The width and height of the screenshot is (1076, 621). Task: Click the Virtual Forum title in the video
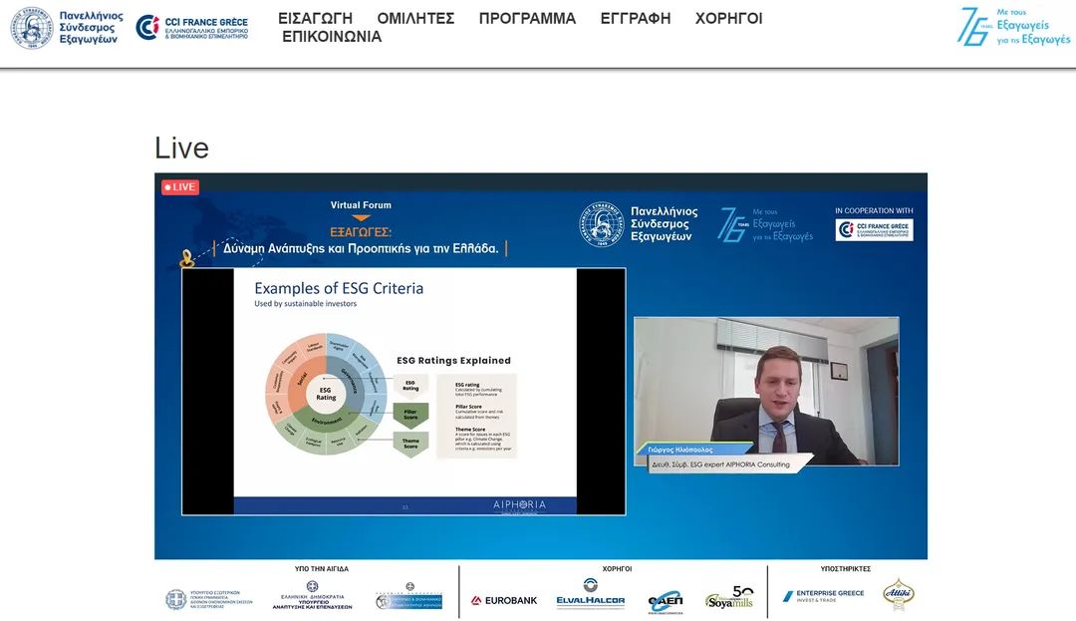(x=361, y=204)
